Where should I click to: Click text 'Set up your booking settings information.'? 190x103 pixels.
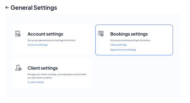(130, 40)
